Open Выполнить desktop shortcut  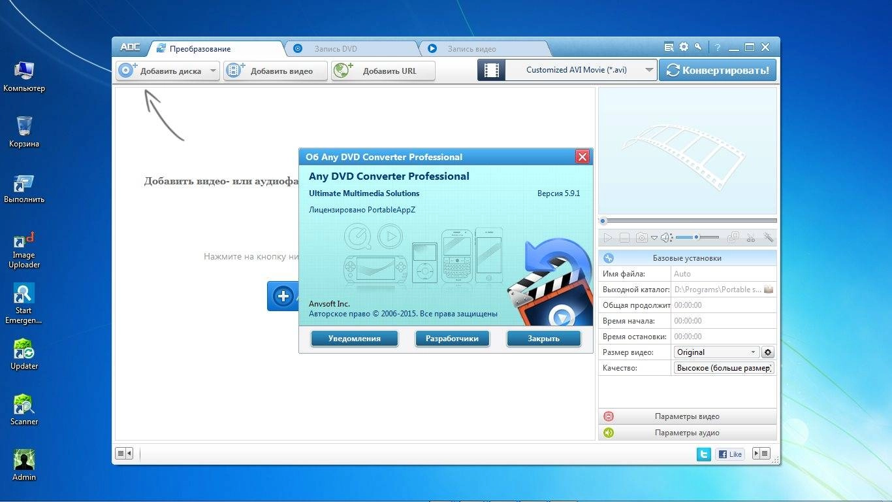tap(24, 188)
